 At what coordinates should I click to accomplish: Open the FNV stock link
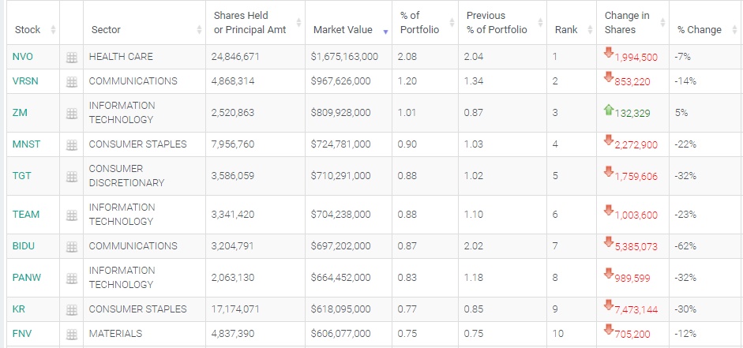point(21,334)
